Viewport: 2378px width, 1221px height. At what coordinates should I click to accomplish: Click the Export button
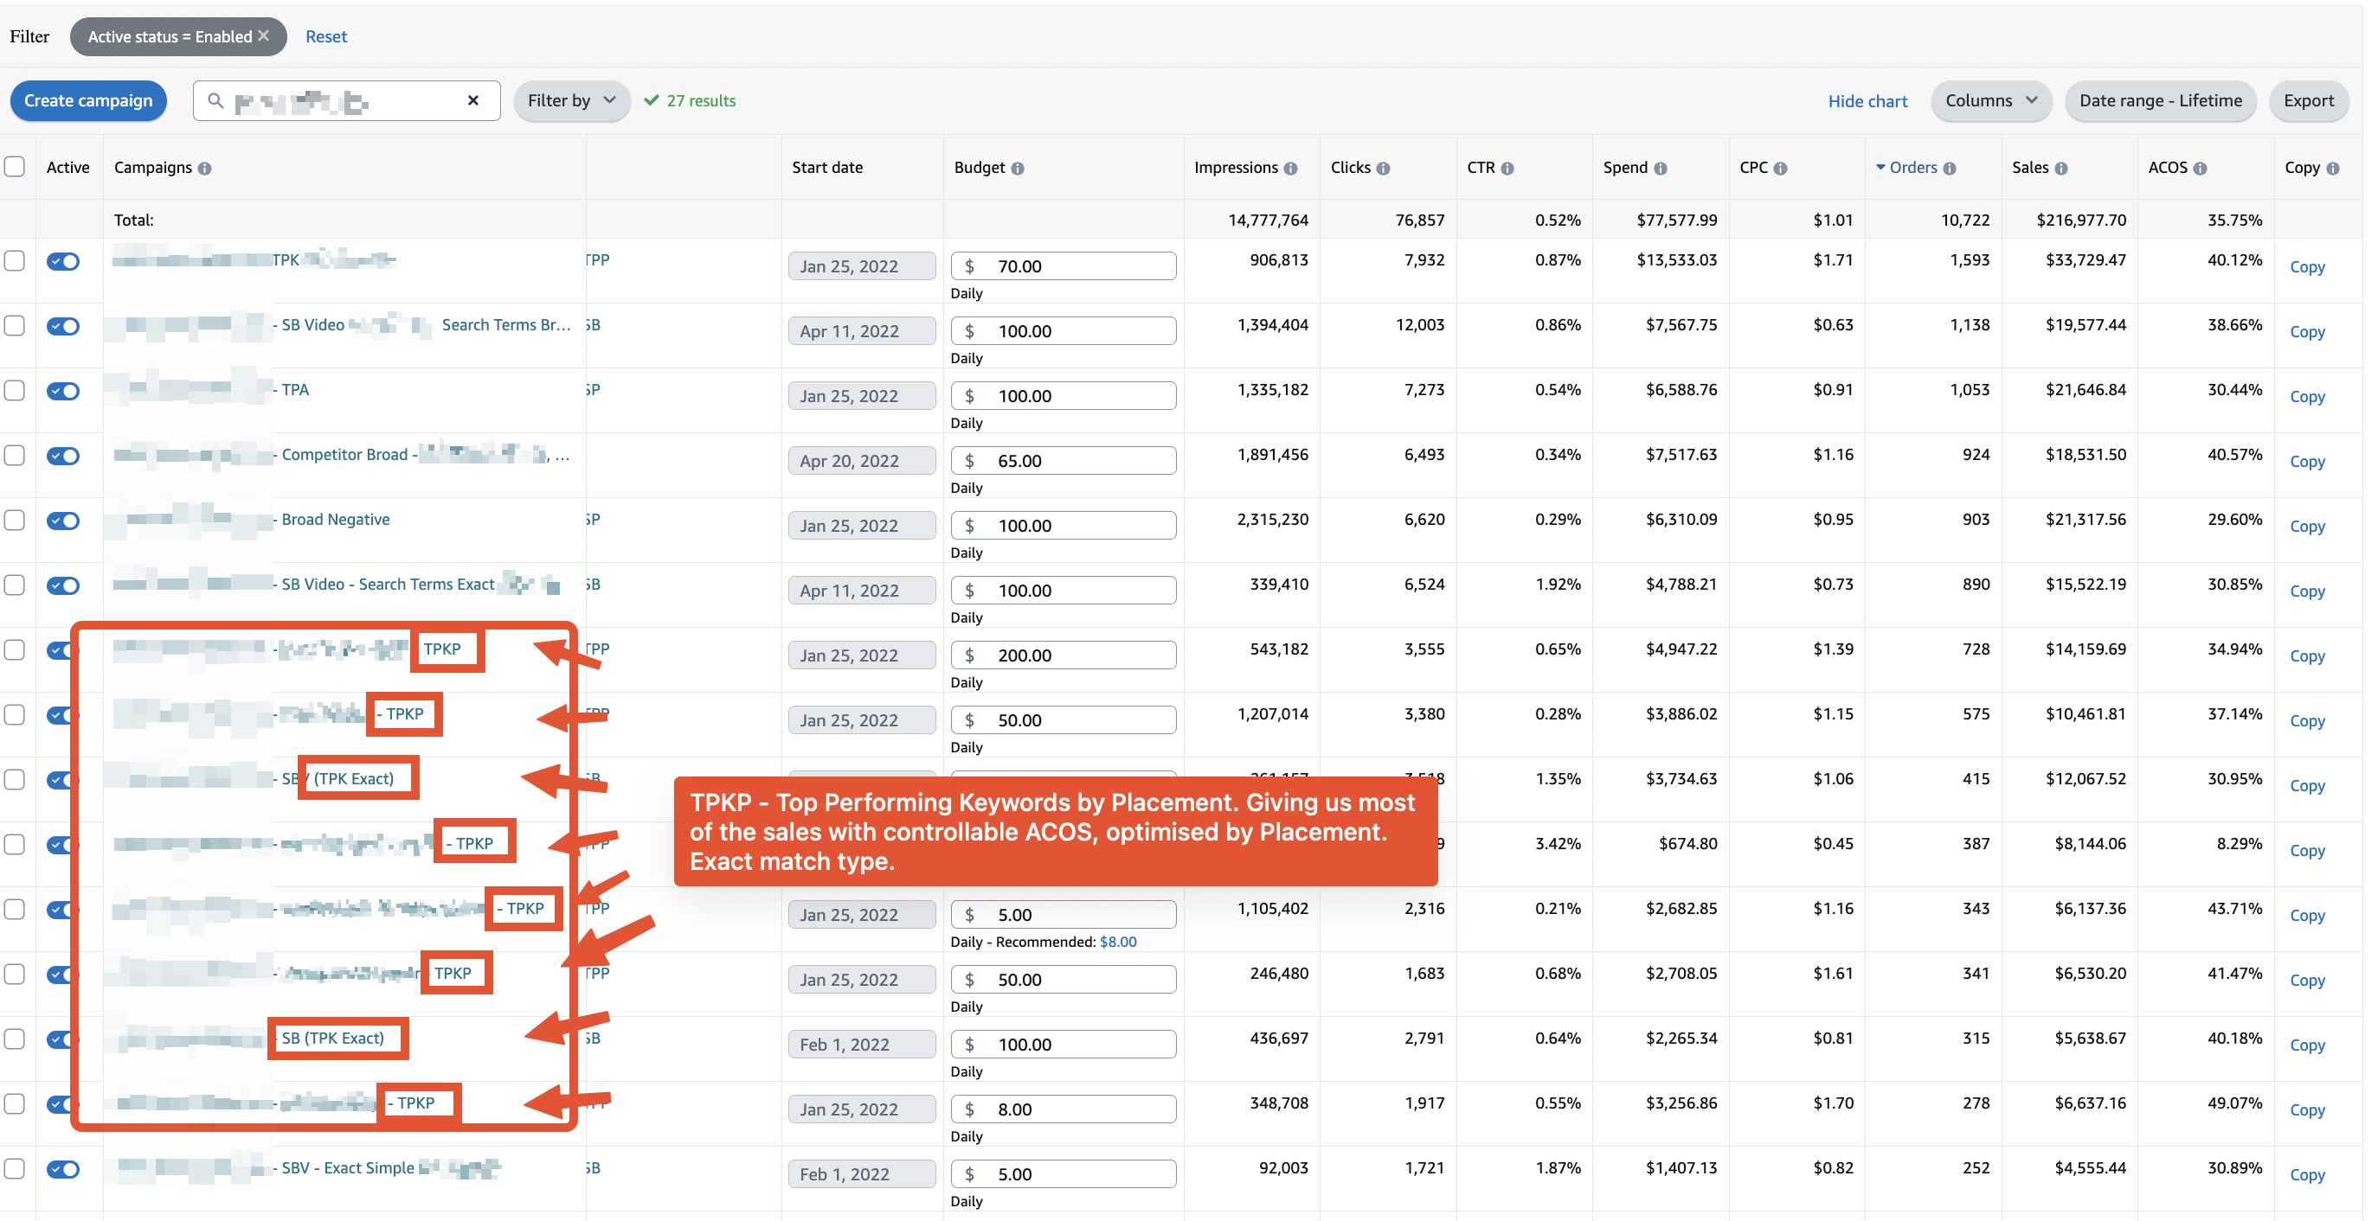pos(2311,101)
